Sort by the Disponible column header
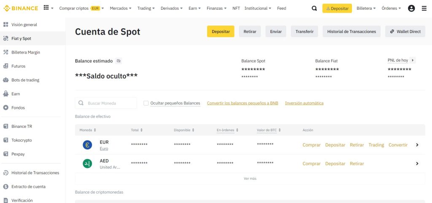Viewport: 432px width, 203px height. 184,130
